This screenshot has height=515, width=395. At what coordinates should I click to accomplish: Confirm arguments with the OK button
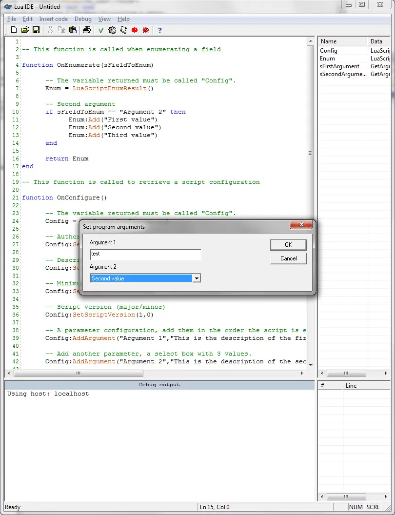pos(288,245)
